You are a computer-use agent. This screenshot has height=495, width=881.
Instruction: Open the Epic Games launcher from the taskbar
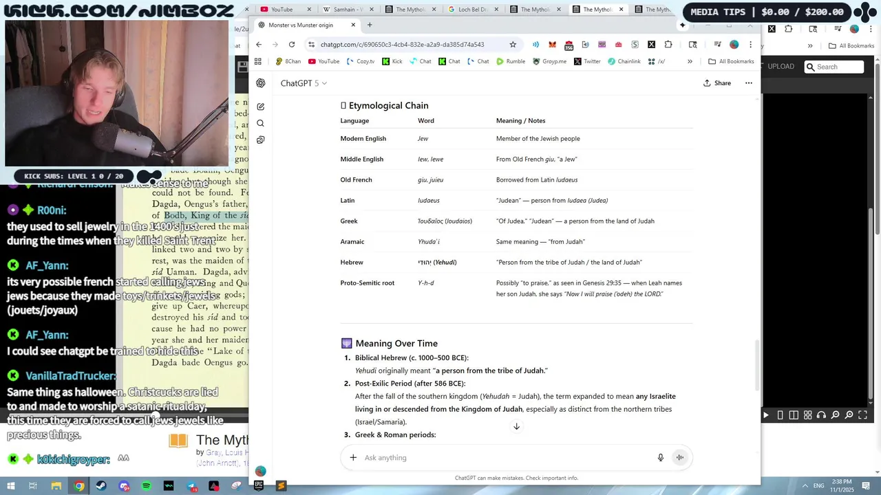[x=259, y=486]
